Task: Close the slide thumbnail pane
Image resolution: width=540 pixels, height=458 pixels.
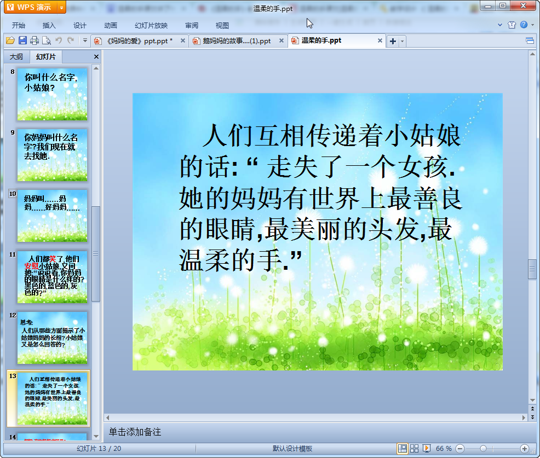Action: click(96, 57)
